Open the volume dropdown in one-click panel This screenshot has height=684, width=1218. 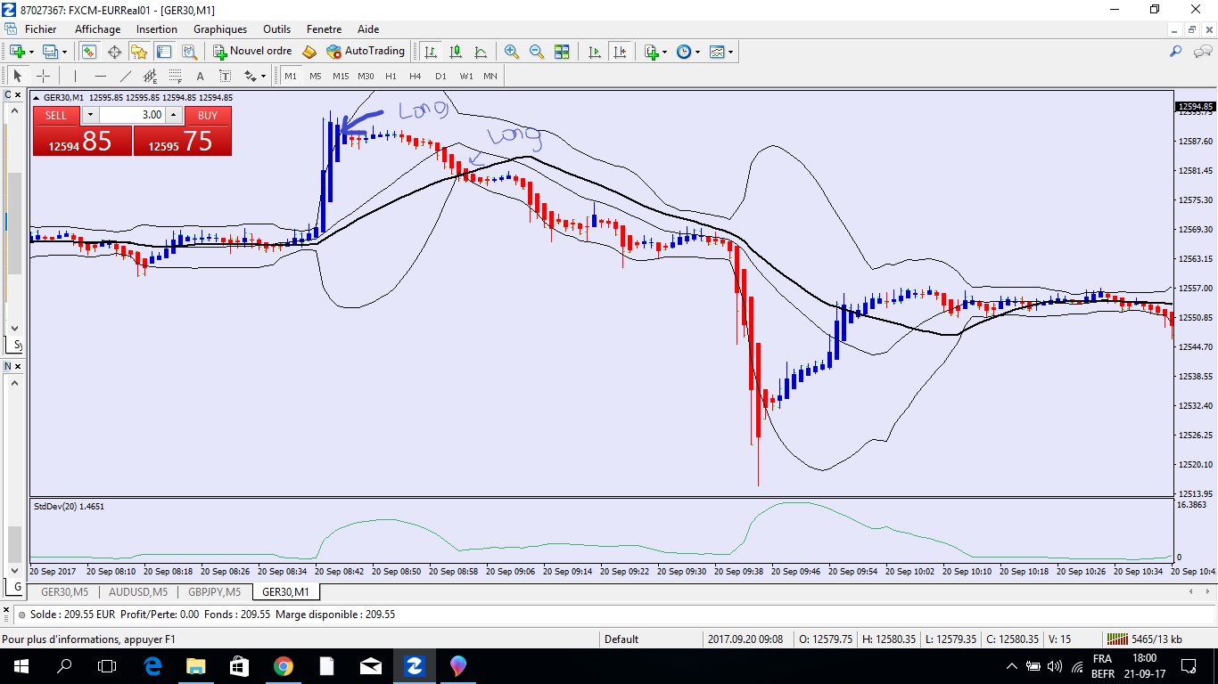(x=90, y=115)
